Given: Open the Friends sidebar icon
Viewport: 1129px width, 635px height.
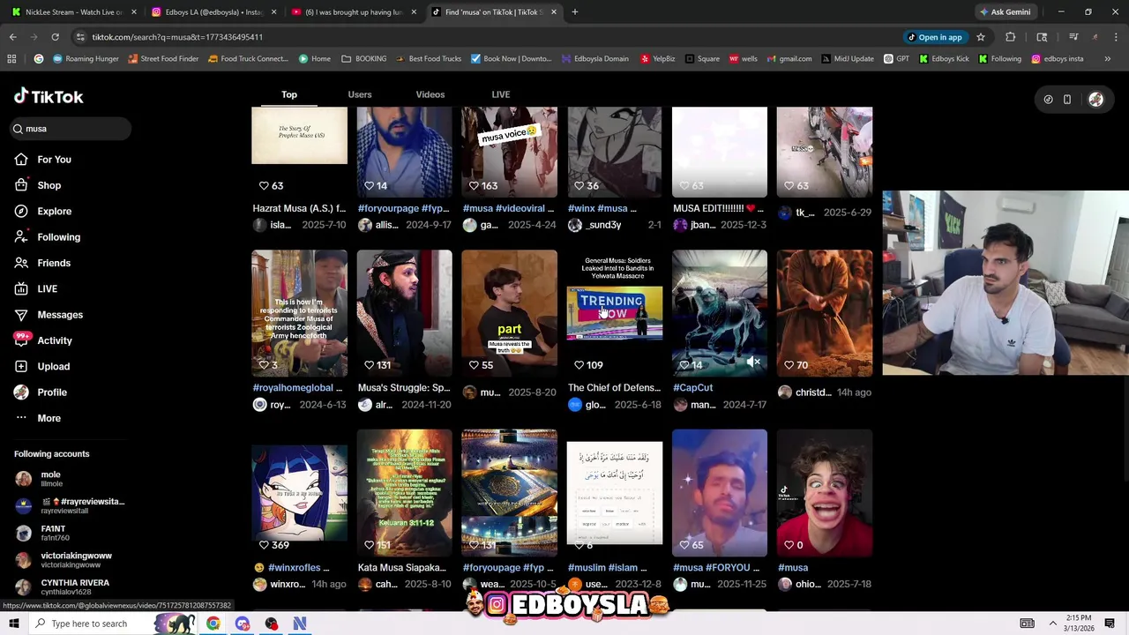Looking at the screenshot, I should tap(21, 263).
